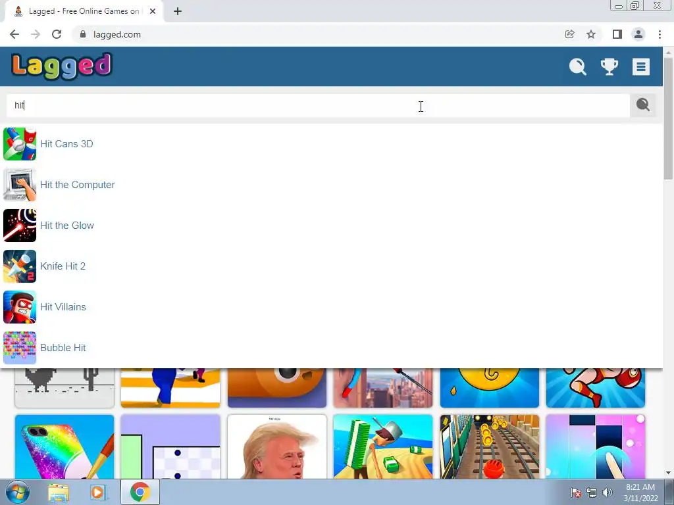Open the gold coin game thumbnail
This screenshot has height=505, width=674.
pos(490,388)
